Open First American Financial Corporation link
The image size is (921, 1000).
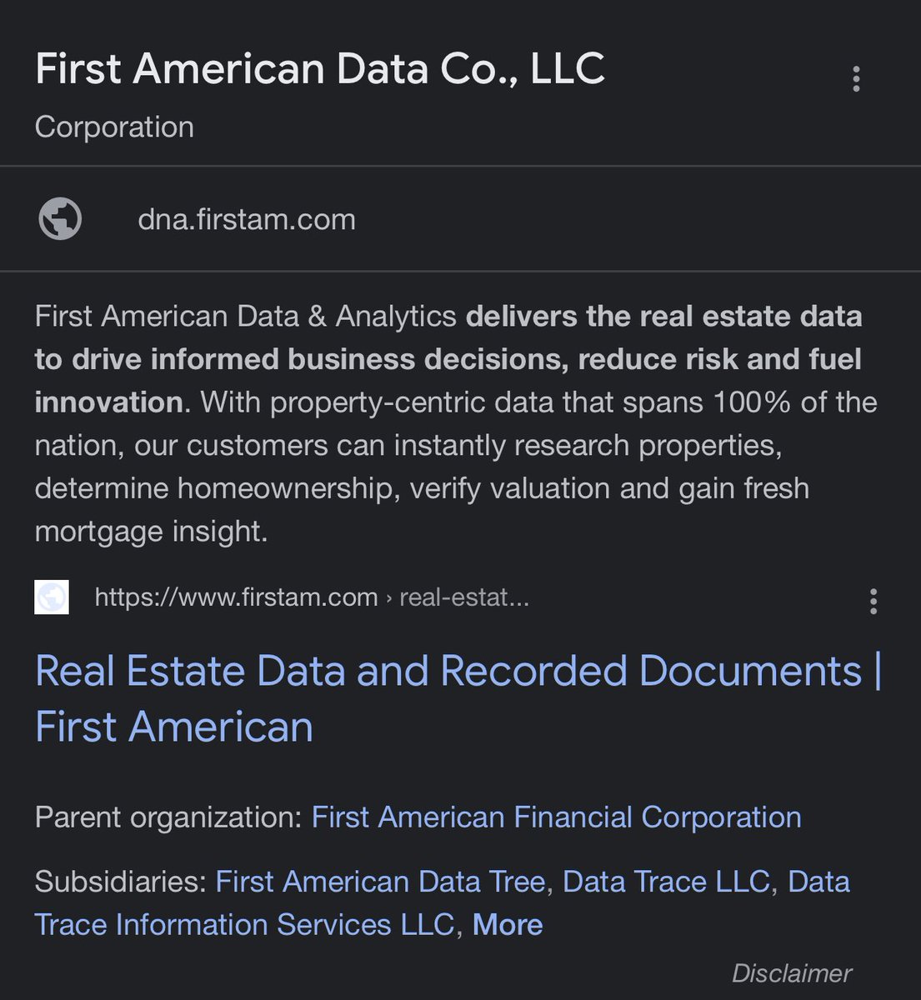pos(556,817)
